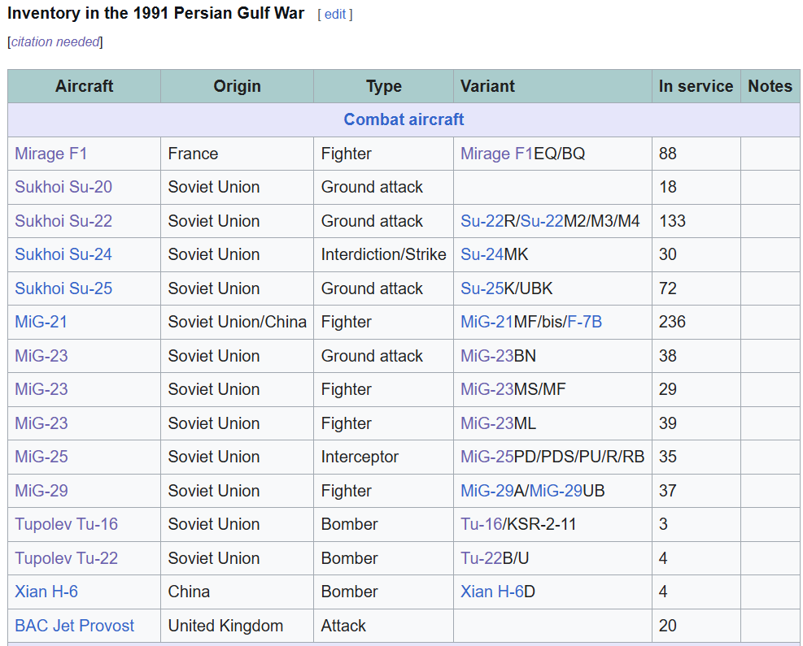Click the edit link beside section heading

(335, 15)
